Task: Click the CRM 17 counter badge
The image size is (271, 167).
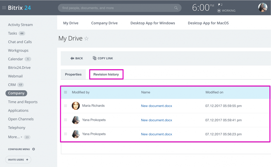Action: (21, 85)
